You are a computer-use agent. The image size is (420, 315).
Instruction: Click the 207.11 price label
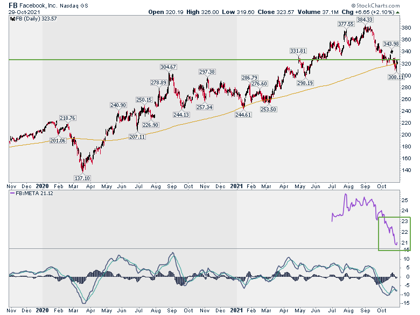[x=137, y=137]
